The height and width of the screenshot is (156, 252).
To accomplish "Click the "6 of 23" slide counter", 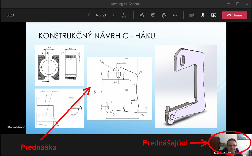I will [101, 15].
